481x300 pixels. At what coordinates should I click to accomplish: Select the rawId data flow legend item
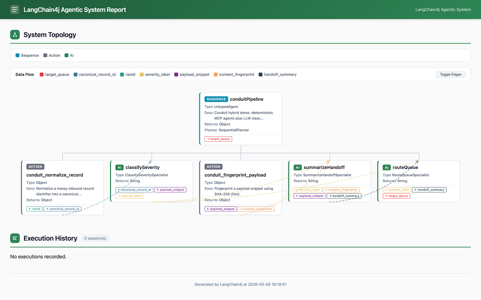128,75
